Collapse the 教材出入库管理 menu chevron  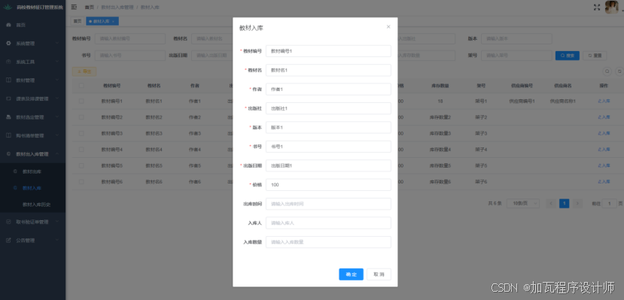[x=57, y=154]
